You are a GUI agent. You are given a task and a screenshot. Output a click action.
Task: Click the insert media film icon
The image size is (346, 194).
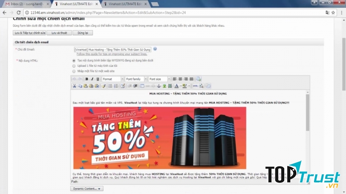pos(170,86)
